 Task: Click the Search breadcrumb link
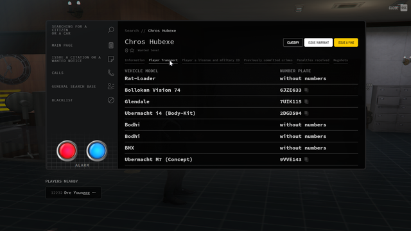point(132,31)
